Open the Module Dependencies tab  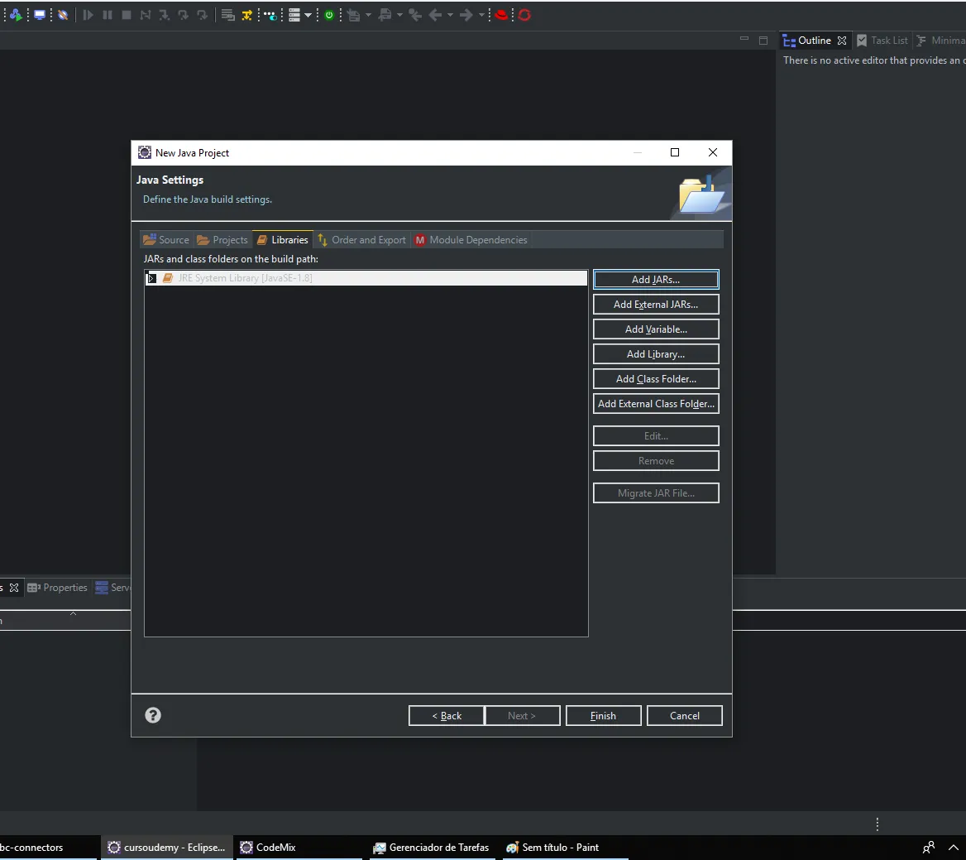471,240
